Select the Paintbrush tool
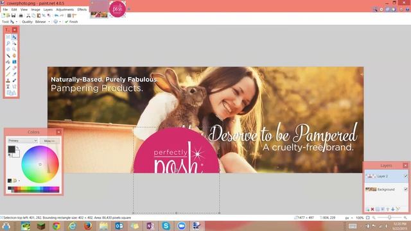Viewport: 411px width, 231px height. [x=8, y=69]
